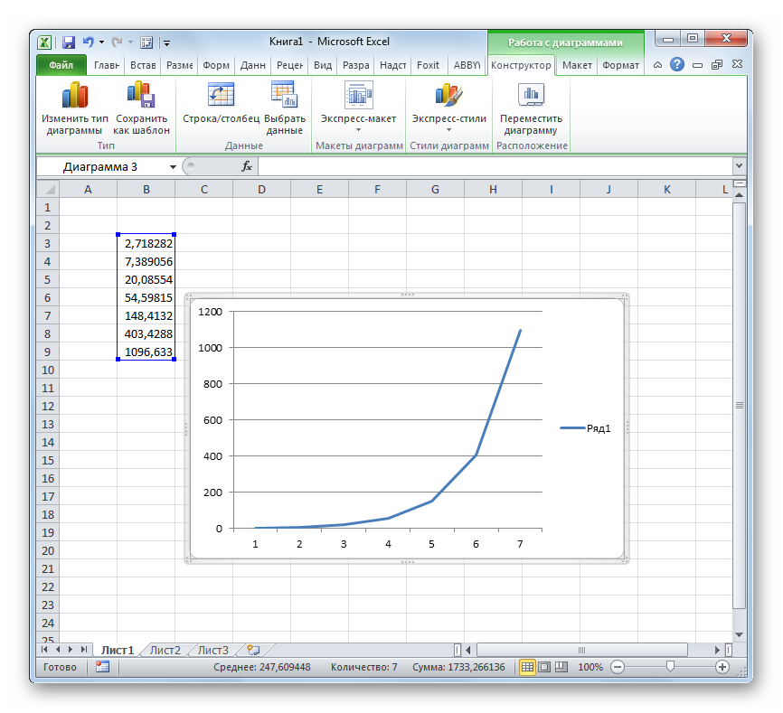Open the Name Box dropdown arrow

173,167
